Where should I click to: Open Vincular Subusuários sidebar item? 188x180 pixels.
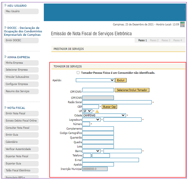click(21, 77)
